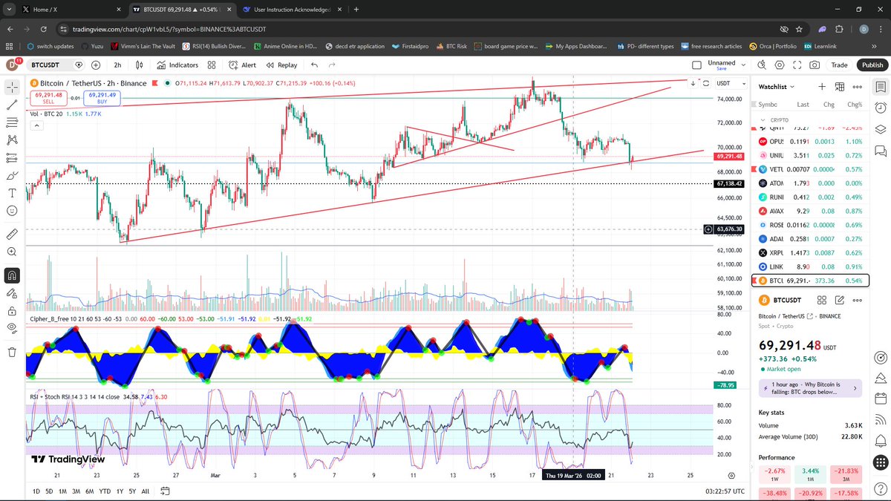
Task: Select the brush drawing tool
Action: pos(12,175)
